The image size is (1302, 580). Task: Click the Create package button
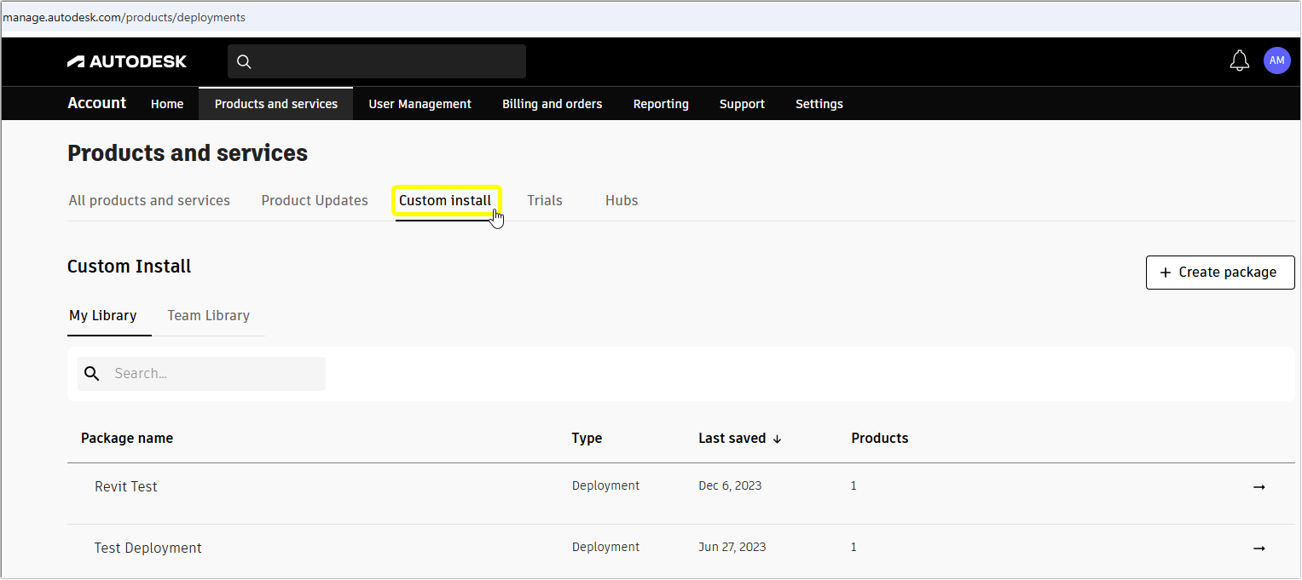click(x=1220, y=272)
